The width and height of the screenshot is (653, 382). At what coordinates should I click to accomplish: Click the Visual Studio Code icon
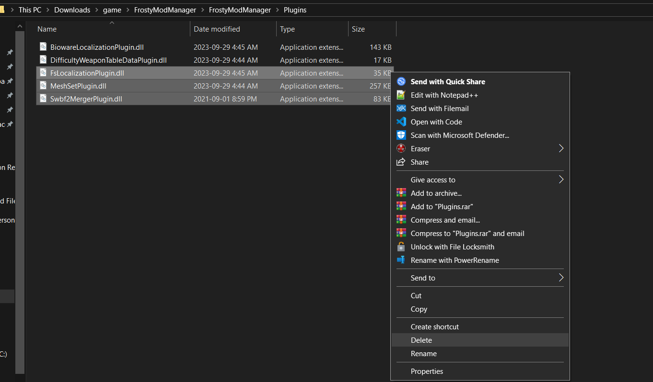point(401,122)
